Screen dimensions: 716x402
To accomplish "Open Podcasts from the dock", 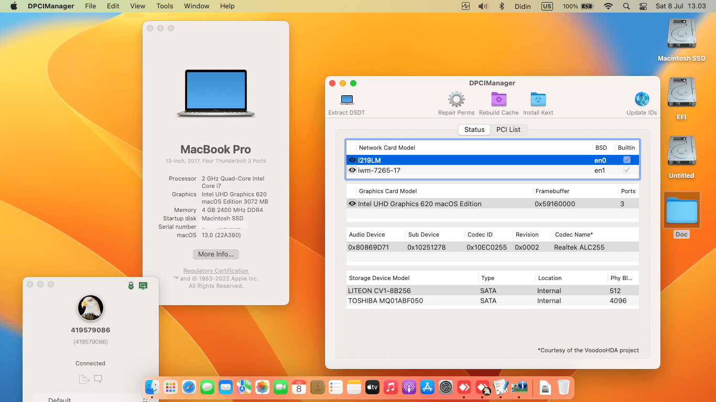I will (409, 387).
